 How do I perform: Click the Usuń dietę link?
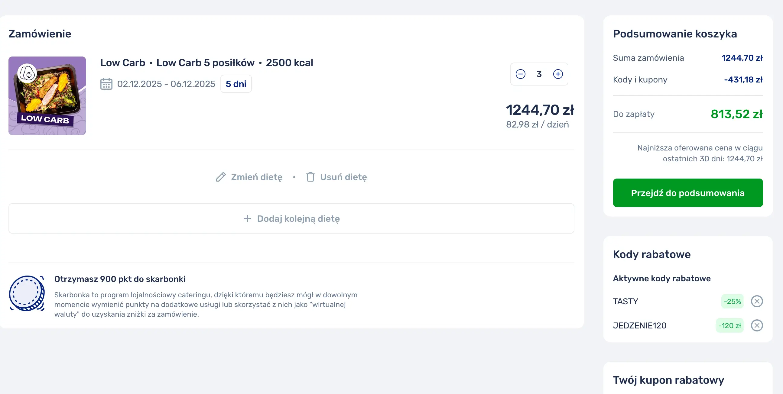tap(343, 177)
